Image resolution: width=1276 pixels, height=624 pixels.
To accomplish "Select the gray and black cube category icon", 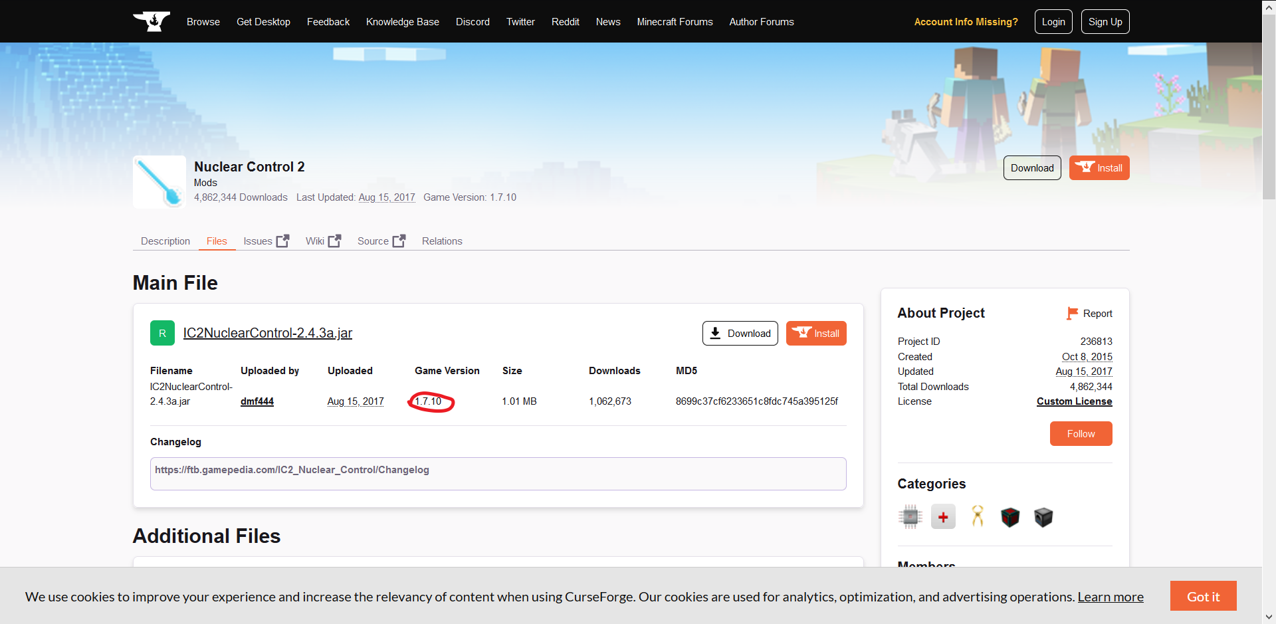I will 1043,516.
